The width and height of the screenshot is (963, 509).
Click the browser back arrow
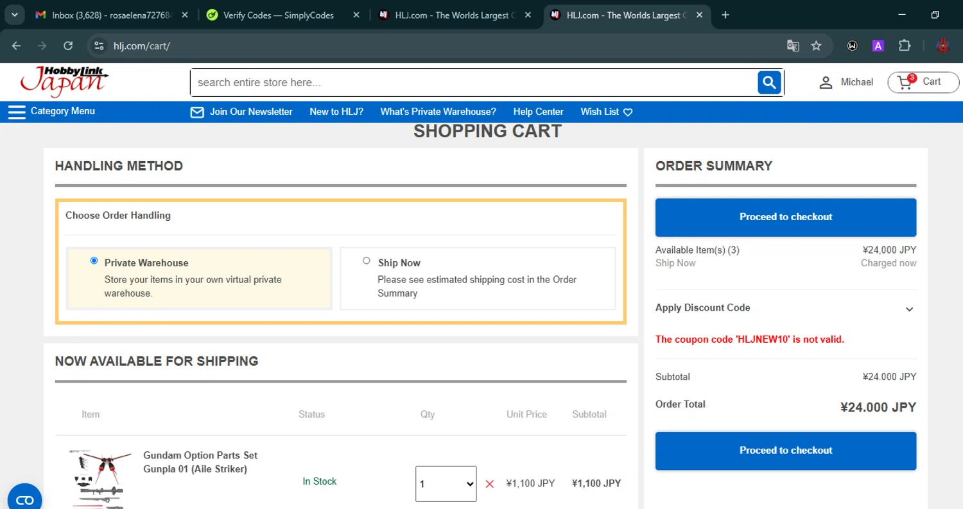[17, 46]
